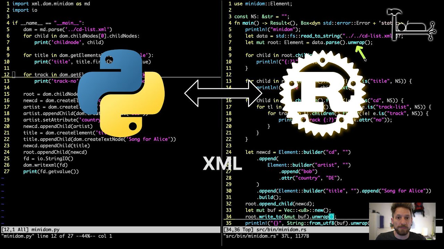
Task: Click the '"minidom.py" line 12 of 27' message
Action: 57,236
